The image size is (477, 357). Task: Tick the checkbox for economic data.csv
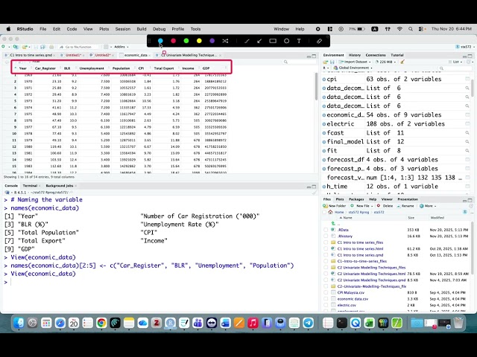click(x=326, y=299)
